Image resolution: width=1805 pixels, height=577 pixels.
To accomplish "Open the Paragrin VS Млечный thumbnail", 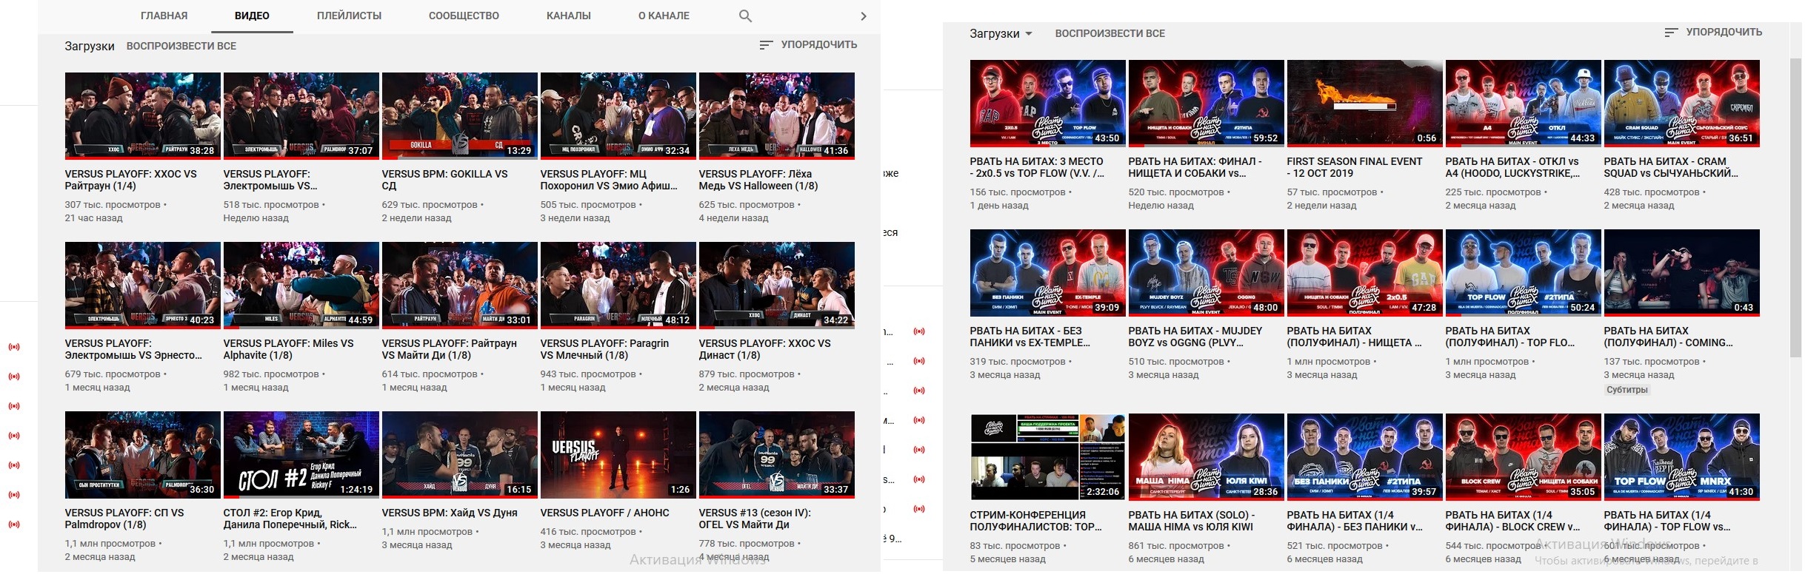I will pos(618,285).
